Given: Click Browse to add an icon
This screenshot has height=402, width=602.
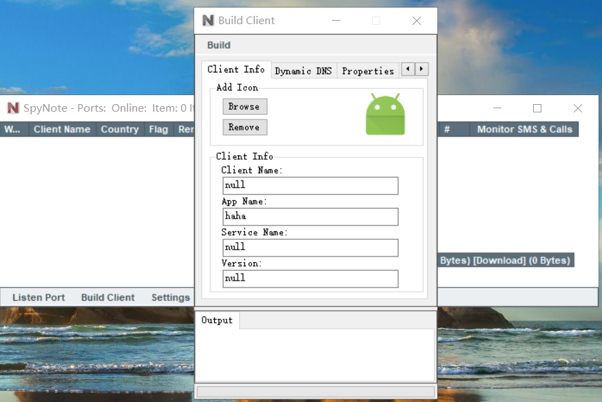Looking at the screenshot, I should pos(245,106).
